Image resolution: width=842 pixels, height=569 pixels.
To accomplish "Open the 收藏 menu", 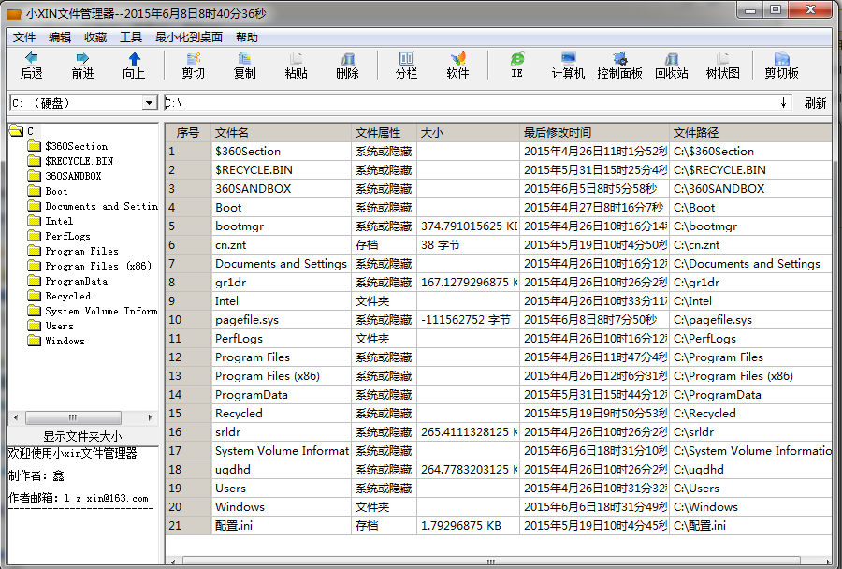I will pos(95,37).
